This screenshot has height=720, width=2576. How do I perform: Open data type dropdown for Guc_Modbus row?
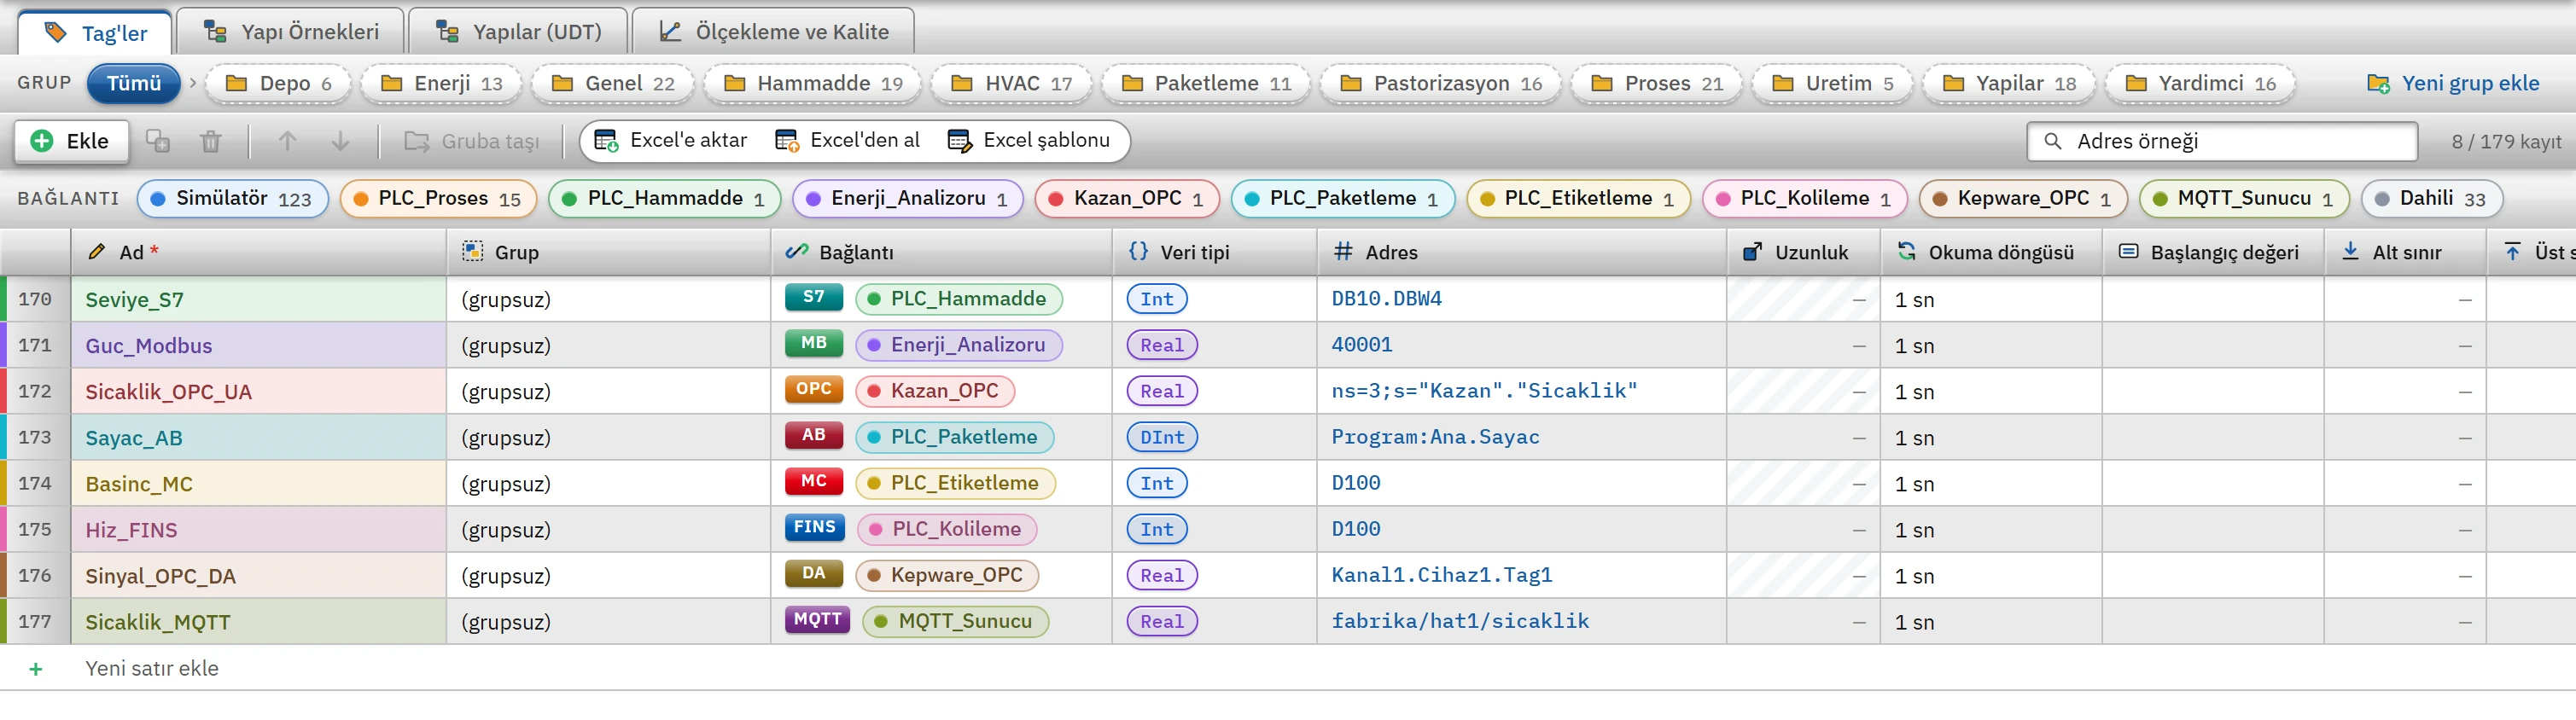(x=1162, y=345)
